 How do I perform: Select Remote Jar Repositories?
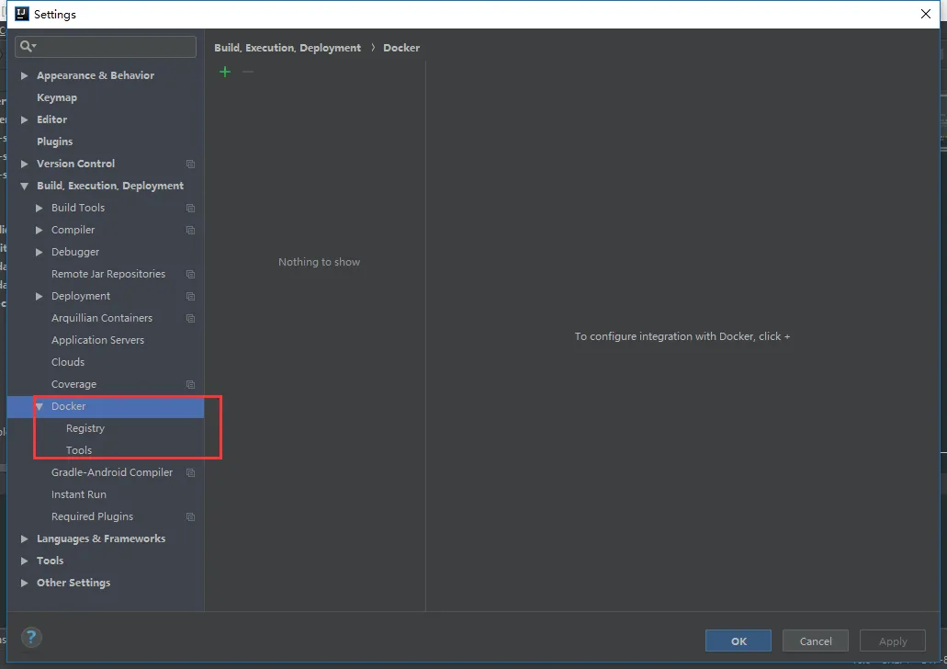pyautogui.click(x=108, y=274)
